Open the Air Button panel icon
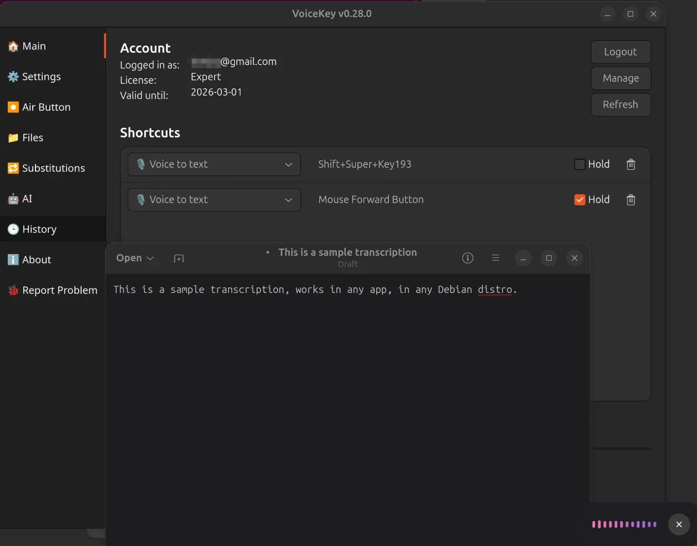Screen dimensions: 697x546 click(x=13, y=107)
